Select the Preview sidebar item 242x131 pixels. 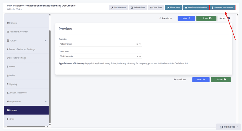[26, 110]
